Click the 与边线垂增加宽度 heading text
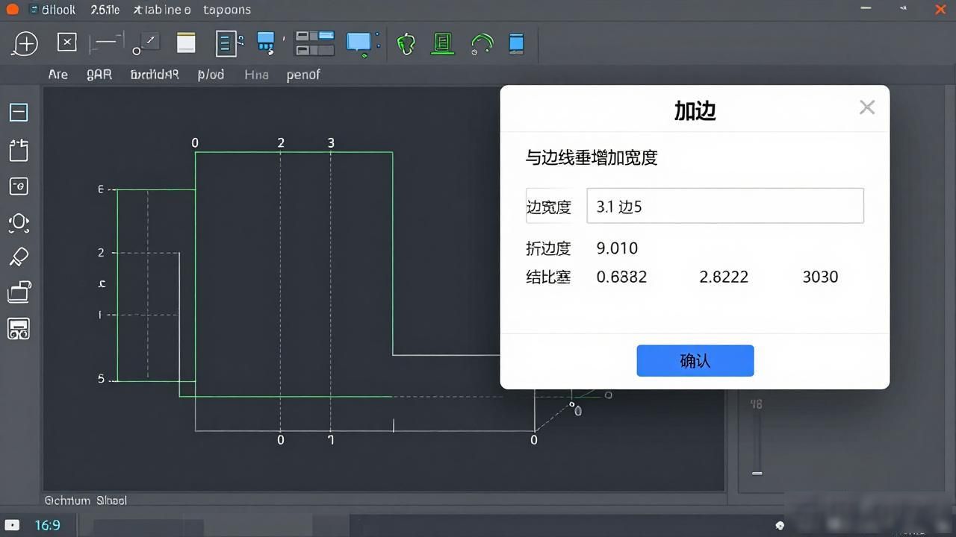The image size is (956, 537). pos(592,157)
